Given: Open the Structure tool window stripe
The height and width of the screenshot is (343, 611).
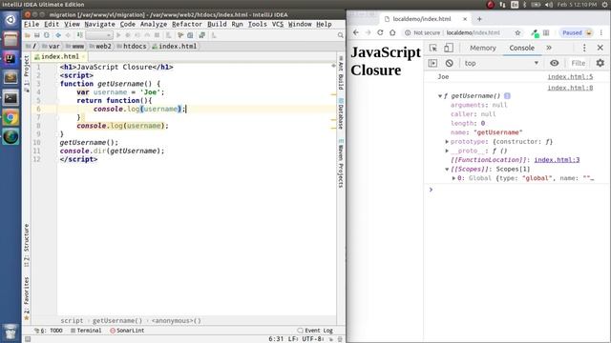Looking at the screenshot, I should pyautogui.click(x=26, y=246).
